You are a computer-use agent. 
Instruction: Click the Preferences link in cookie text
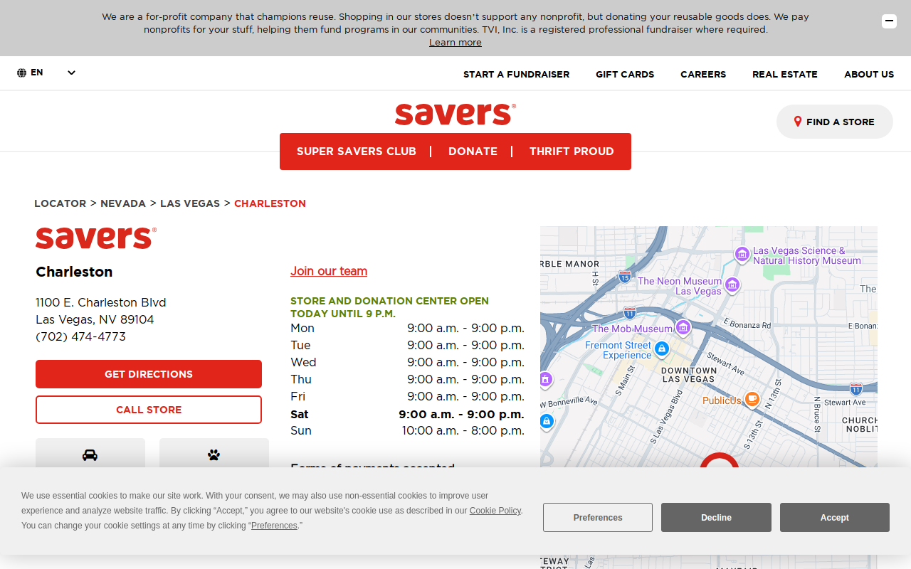[274, 526]
